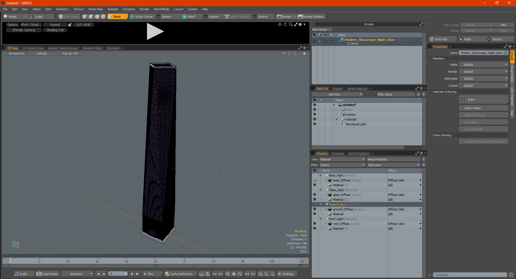Toggle visibility of m2modo item
Screen dimensions: 516x279
[x=314, y=119]
